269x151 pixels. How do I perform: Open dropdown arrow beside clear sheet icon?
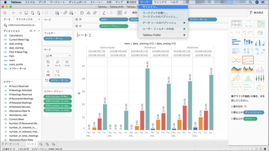[75, 13]
